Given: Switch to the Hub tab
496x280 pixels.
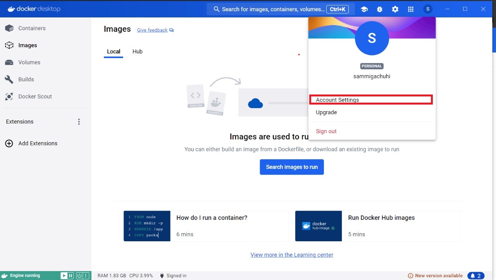Looking at the screenshot, I should pyautogui.click(x=138, y=52).
